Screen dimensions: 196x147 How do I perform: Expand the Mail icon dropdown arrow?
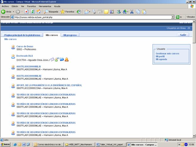coord(90,12)
